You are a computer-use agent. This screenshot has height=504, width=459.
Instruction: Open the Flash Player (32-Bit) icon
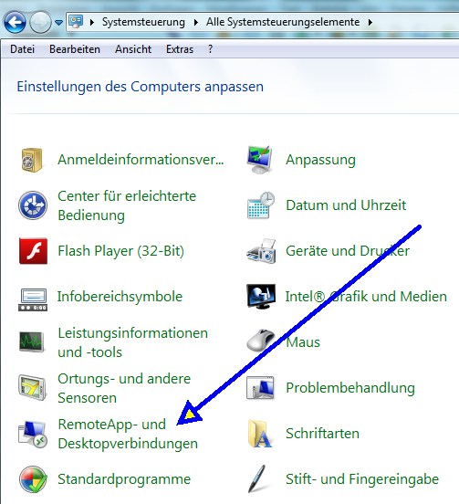coord(33,251)
